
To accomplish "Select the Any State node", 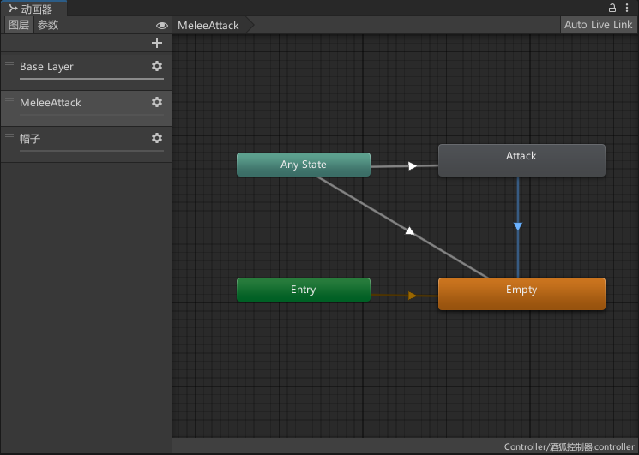I will click(x=303, y=165).
